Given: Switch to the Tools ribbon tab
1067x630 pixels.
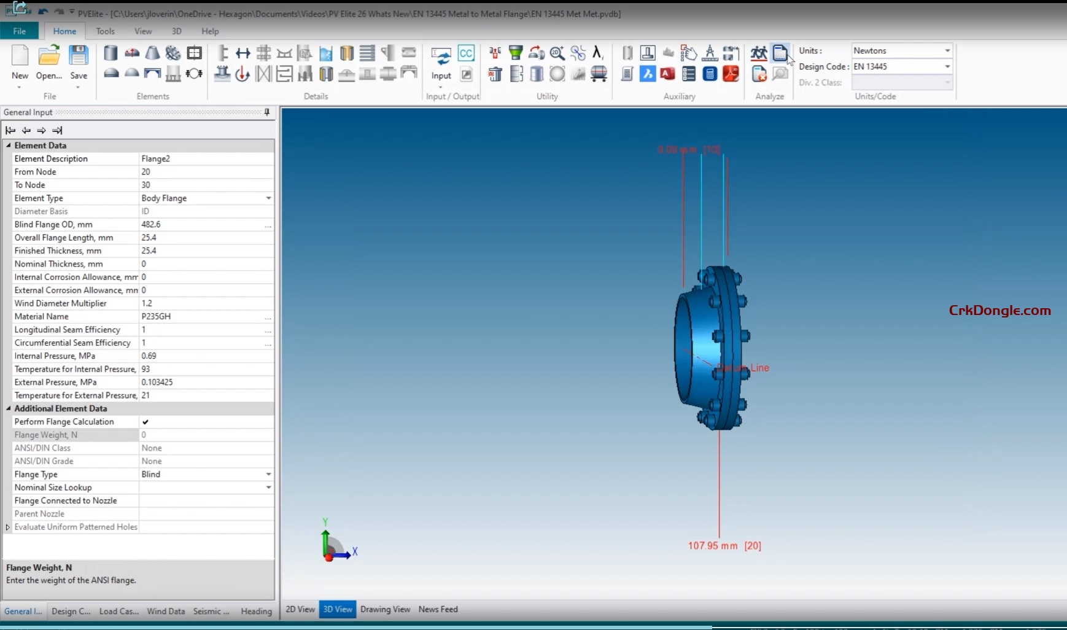Looking at the screenshot, I should (105, 31).
